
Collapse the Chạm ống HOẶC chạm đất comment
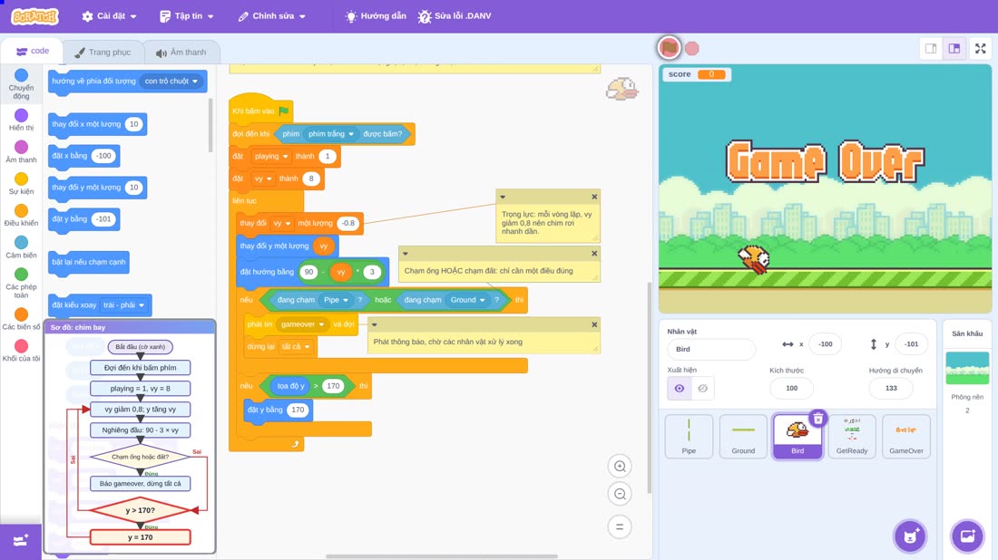pos(406,254)
